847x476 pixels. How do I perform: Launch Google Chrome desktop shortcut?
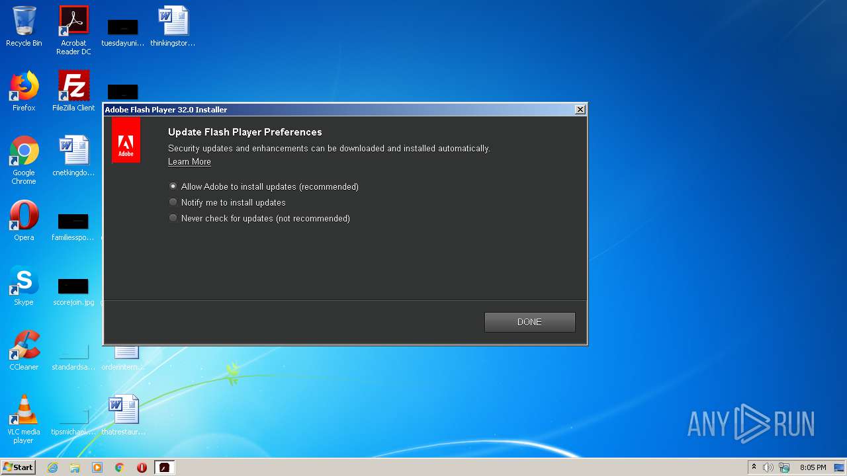coord(24,160)
